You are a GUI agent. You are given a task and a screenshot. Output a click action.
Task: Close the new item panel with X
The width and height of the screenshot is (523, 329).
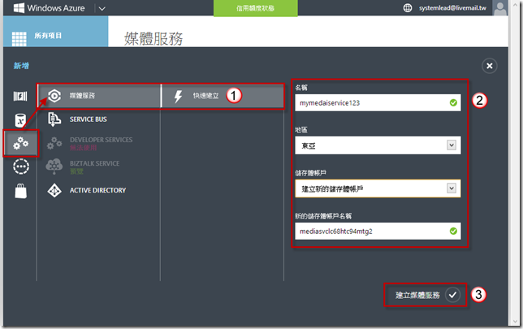coord(490,66)
